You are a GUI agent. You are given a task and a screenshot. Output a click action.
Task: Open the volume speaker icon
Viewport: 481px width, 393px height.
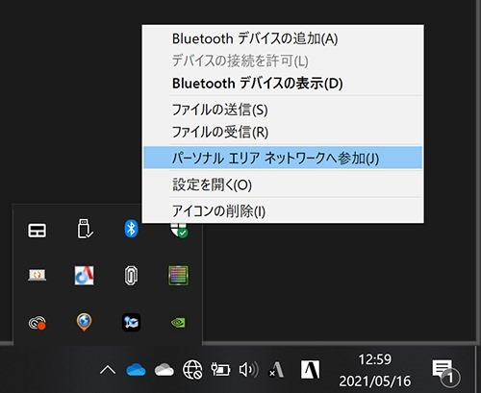click(249, 370)
